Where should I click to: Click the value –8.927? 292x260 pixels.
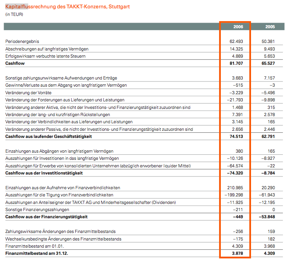coord(268,158)
